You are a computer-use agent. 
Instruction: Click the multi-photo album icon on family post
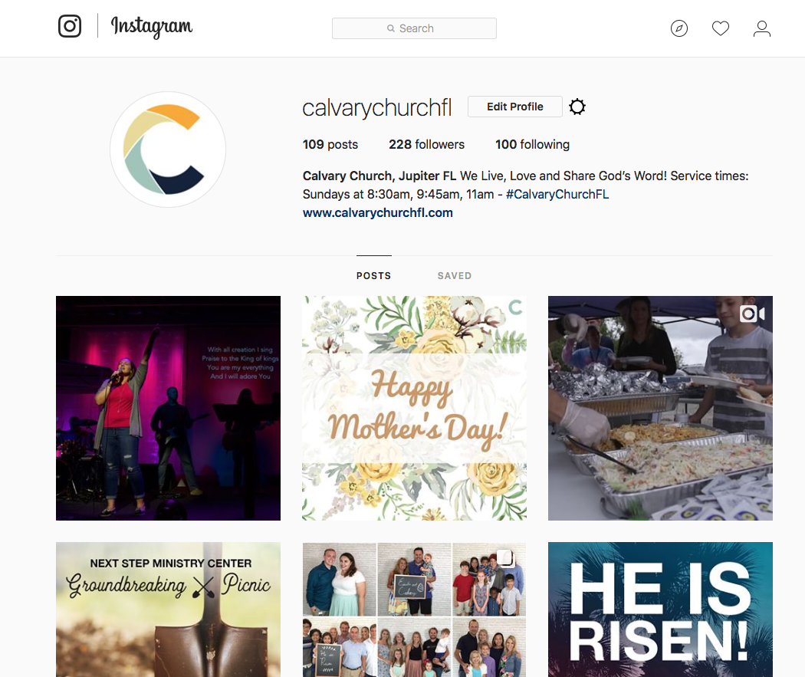(505, 557)
